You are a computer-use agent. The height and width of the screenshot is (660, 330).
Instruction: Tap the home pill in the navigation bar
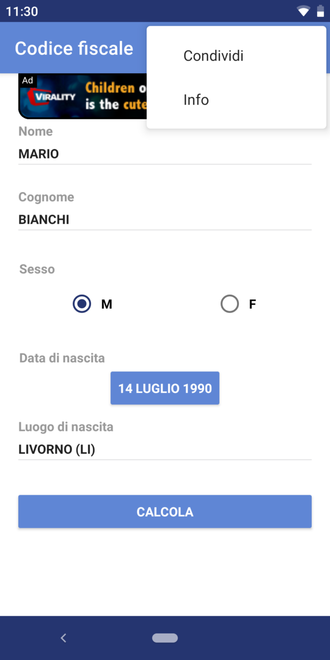(x=165, y=638)
